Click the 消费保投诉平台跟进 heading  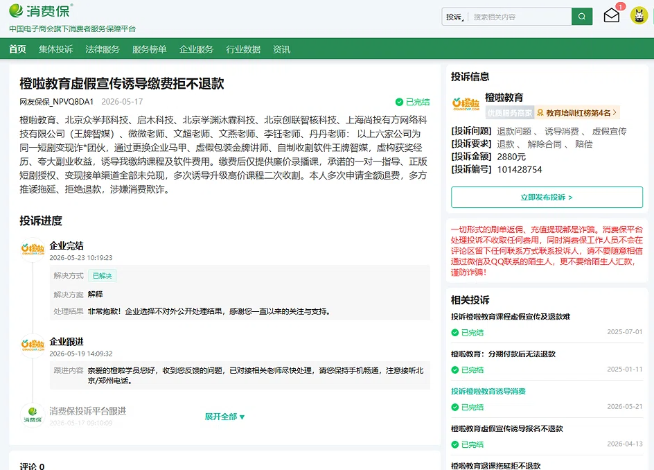pos(87,410)
